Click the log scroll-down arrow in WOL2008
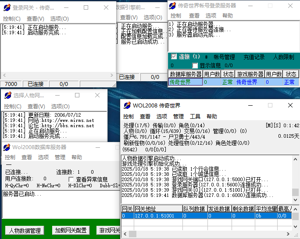This screenshot has width=300, height=239. click(295, 200)
